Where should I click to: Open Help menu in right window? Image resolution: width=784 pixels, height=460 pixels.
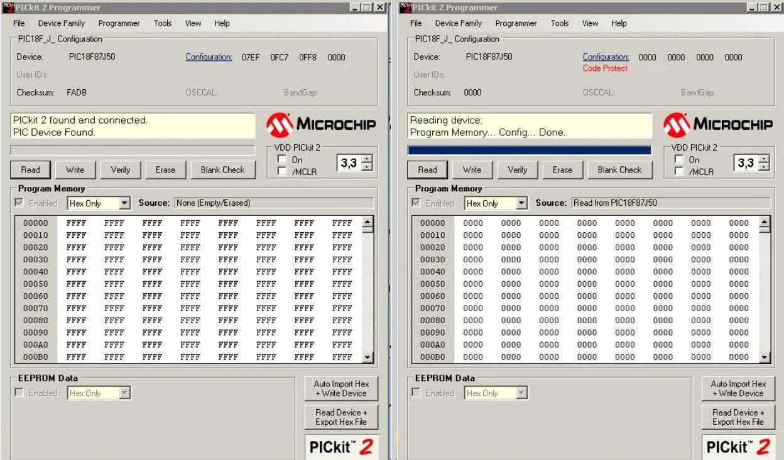(x=619, y=23)
